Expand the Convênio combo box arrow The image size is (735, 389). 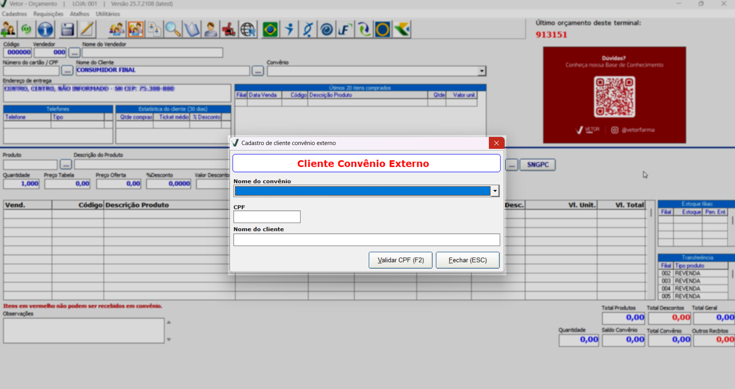point(482,71)
